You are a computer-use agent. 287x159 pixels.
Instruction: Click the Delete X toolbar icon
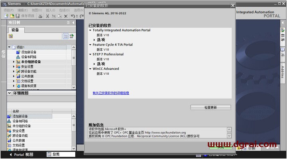[x=66, y=16]
